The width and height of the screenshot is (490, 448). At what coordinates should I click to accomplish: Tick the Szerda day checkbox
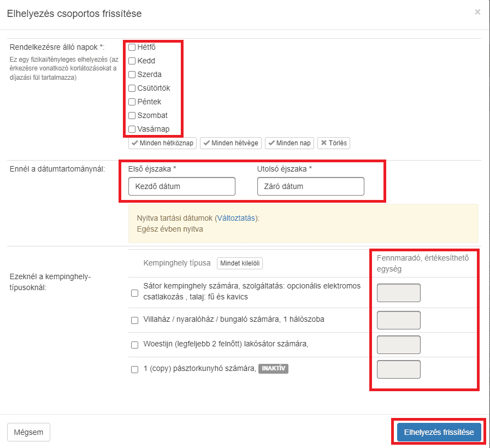132,74
